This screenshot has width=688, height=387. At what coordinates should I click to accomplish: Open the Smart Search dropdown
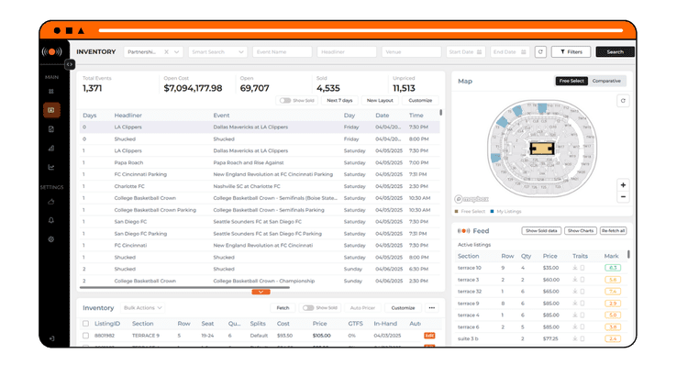(217, 51)
